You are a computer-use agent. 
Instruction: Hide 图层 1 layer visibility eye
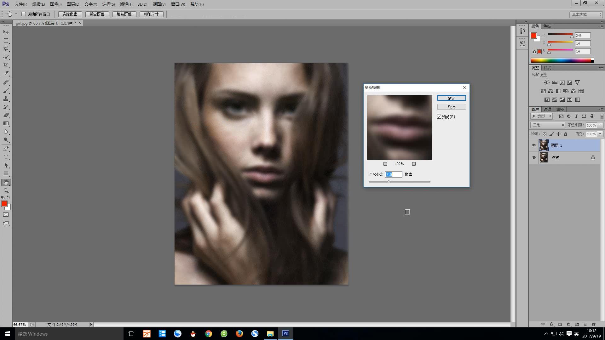[x=533, y=145]
